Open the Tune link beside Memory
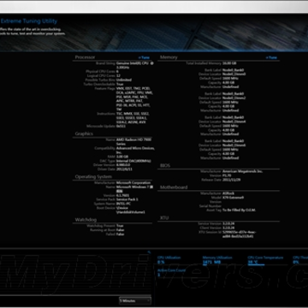 (x=271, y=57)
